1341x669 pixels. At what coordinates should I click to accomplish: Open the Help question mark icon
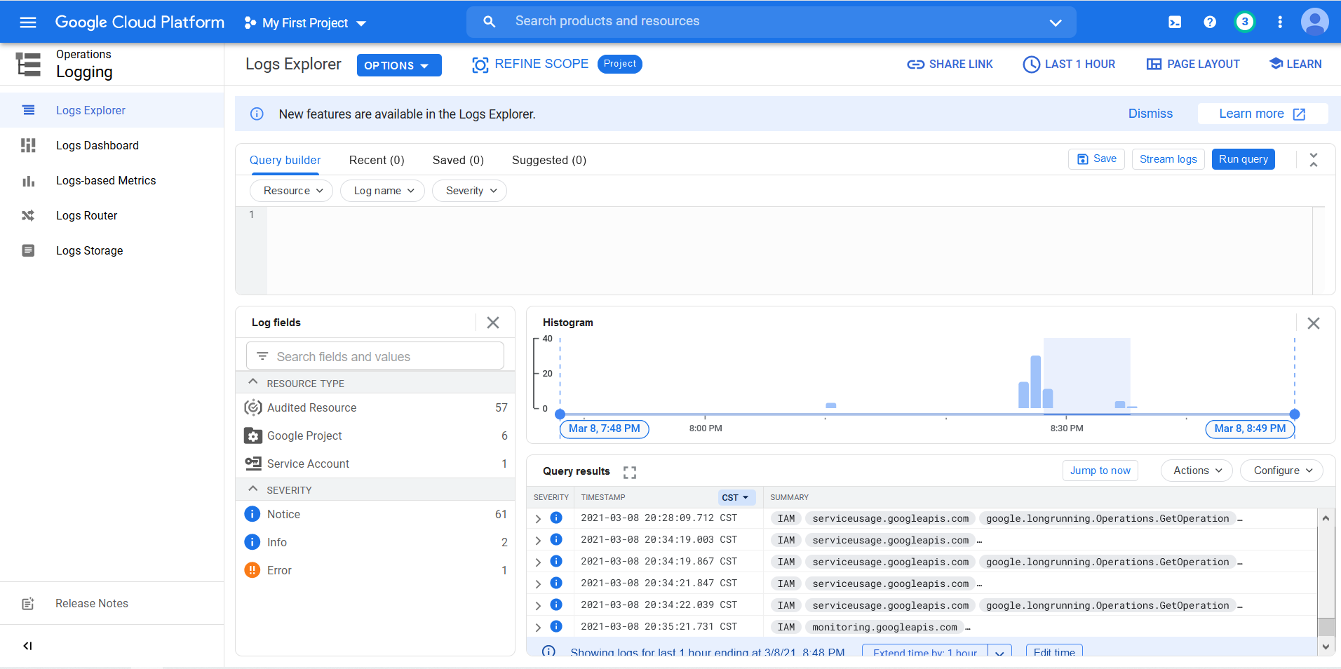1210,22
